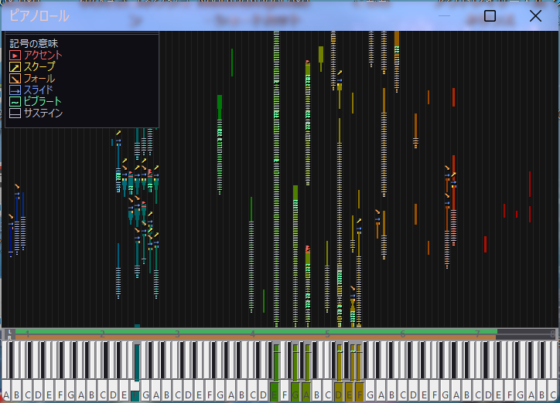Click the green vibrato wave legend icon
Screen dimensions: 560x403
[x=15, y=102]
